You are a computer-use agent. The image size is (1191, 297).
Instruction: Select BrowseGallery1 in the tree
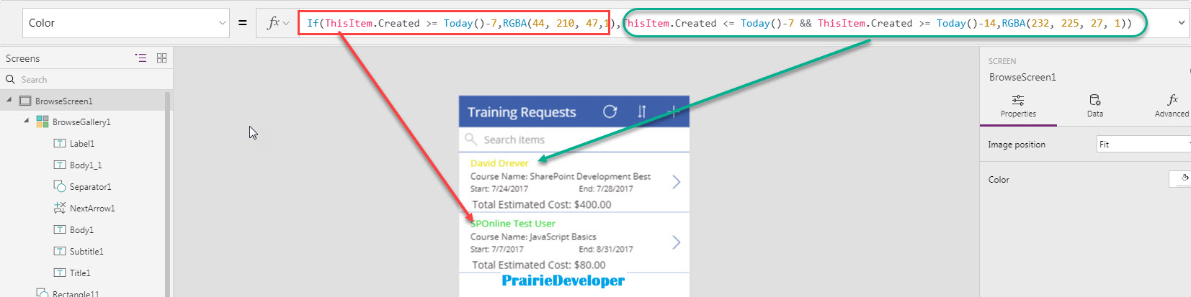[81, 122]
